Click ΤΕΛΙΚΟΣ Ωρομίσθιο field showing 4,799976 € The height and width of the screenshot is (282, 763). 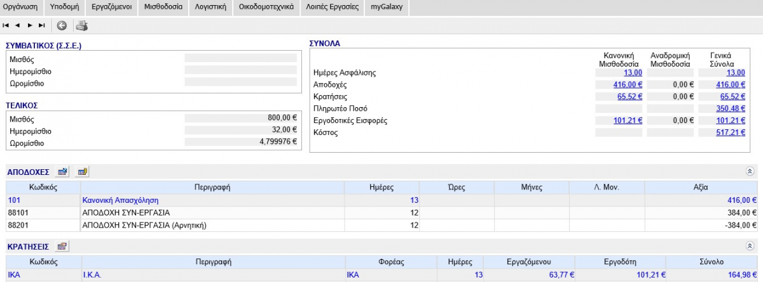click(x=240, y=143)
